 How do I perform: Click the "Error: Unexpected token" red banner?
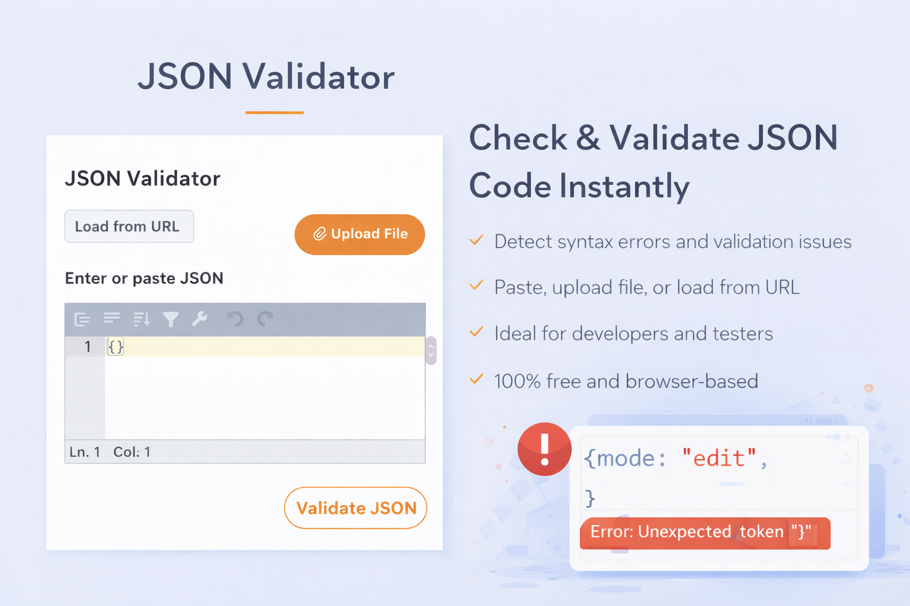pos(704,533)
